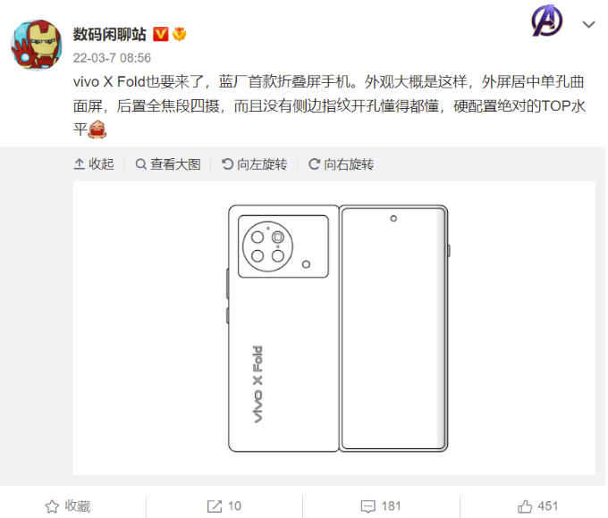This screenshot has width=608, height=518.
Task: Rotate the image left with 向左旋转
Action: [254, 164]
